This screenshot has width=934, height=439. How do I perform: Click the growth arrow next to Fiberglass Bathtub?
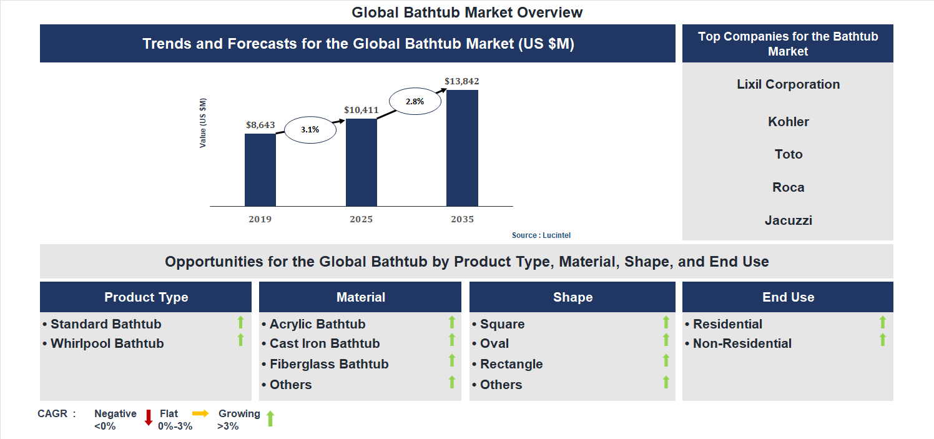click(x=451, y=362)
